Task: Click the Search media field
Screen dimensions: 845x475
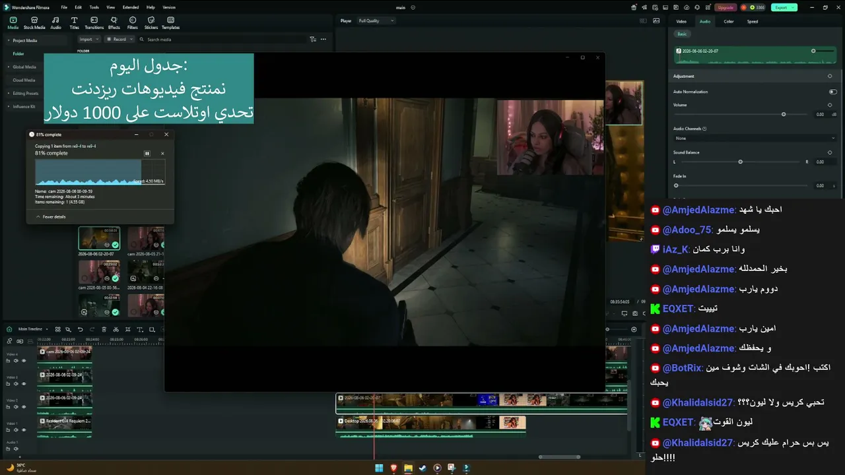Action: point(222,40)
